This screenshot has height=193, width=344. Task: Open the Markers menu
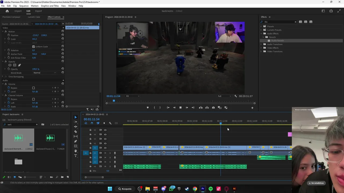[35, 6]
